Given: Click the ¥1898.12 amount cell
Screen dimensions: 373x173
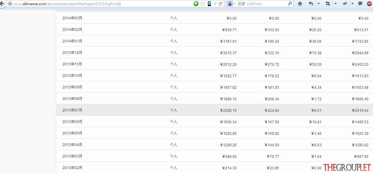Looking at the screenshot, I should click(228, 99).
